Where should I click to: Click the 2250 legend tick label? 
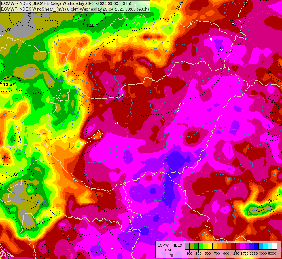tap(254, 254)
